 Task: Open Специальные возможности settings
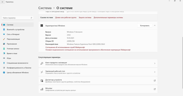pyautogui.click(x=18, y=63)
